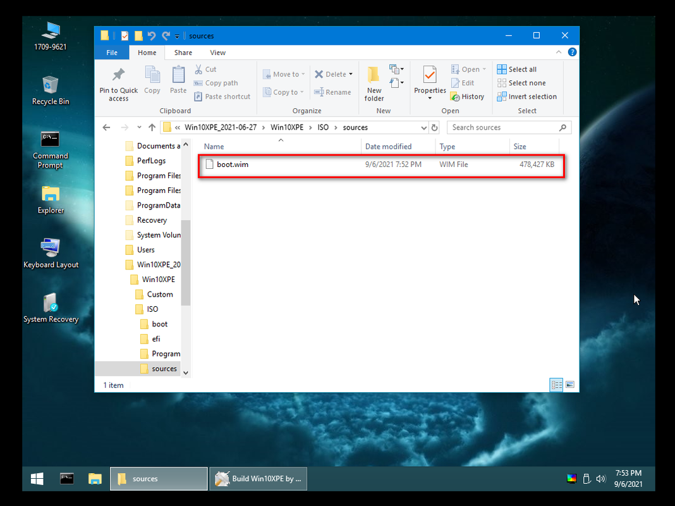Screen dimensions: 675x506
Task: Expand address bar history dropdown
Action: coord(423,128)
